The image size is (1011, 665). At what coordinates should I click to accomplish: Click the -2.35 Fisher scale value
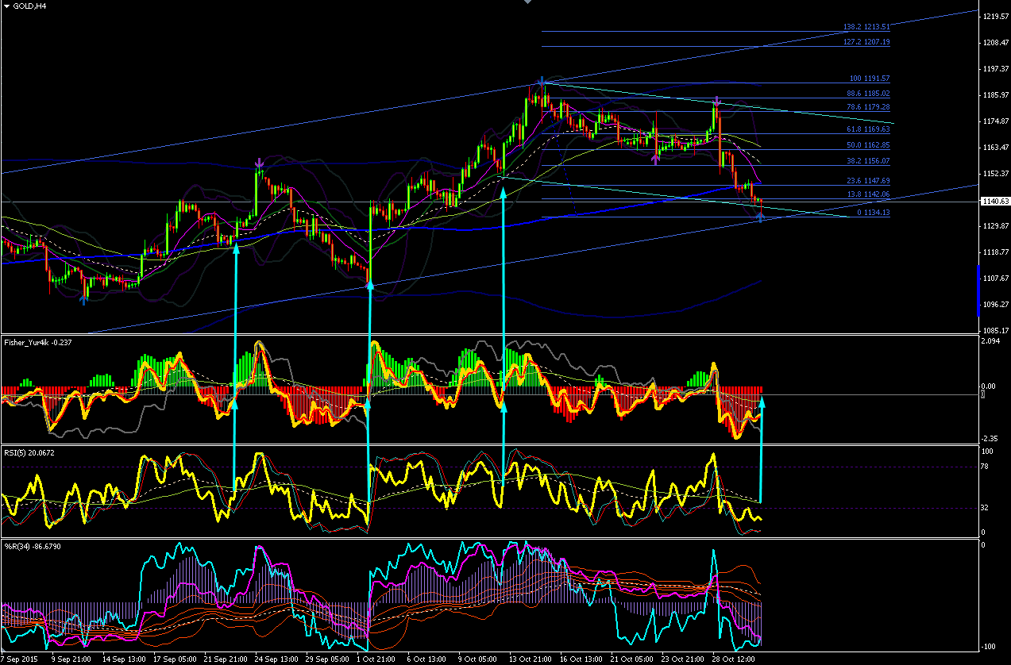point(990,438)
